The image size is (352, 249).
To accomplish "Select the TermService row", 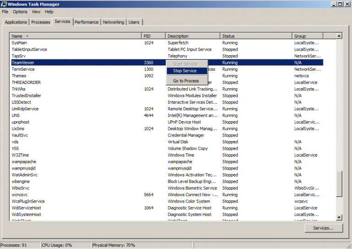I will coord(167,69).
